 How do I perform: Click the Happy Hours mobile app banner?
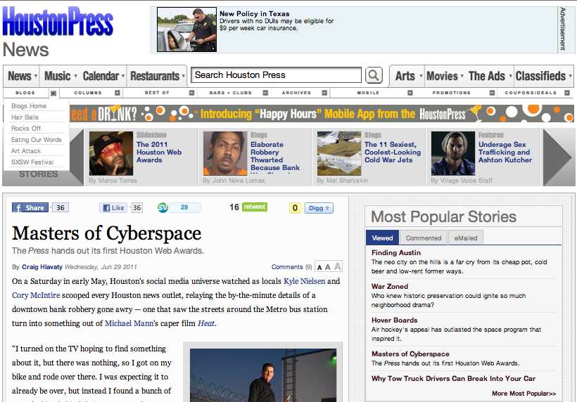[x=322, y=114]
